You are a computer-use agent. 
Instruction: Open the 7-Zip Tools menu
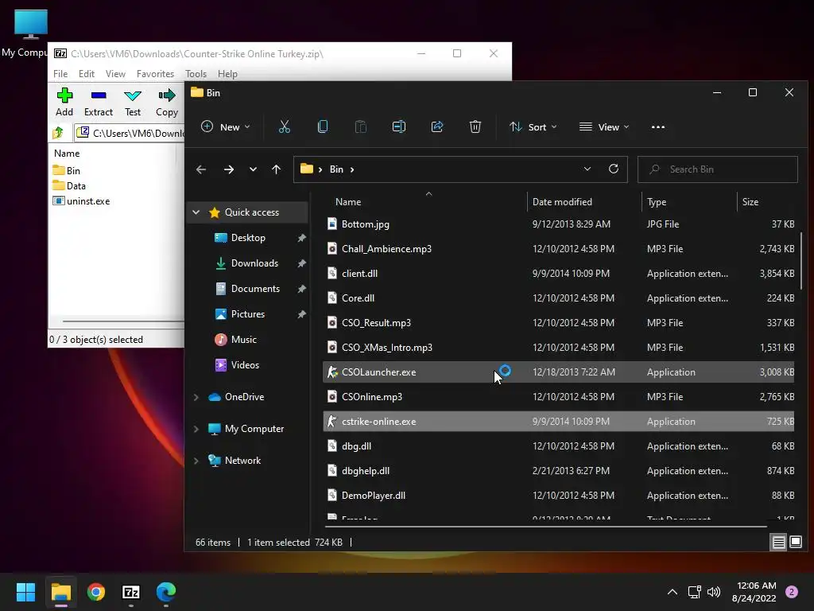196,74
